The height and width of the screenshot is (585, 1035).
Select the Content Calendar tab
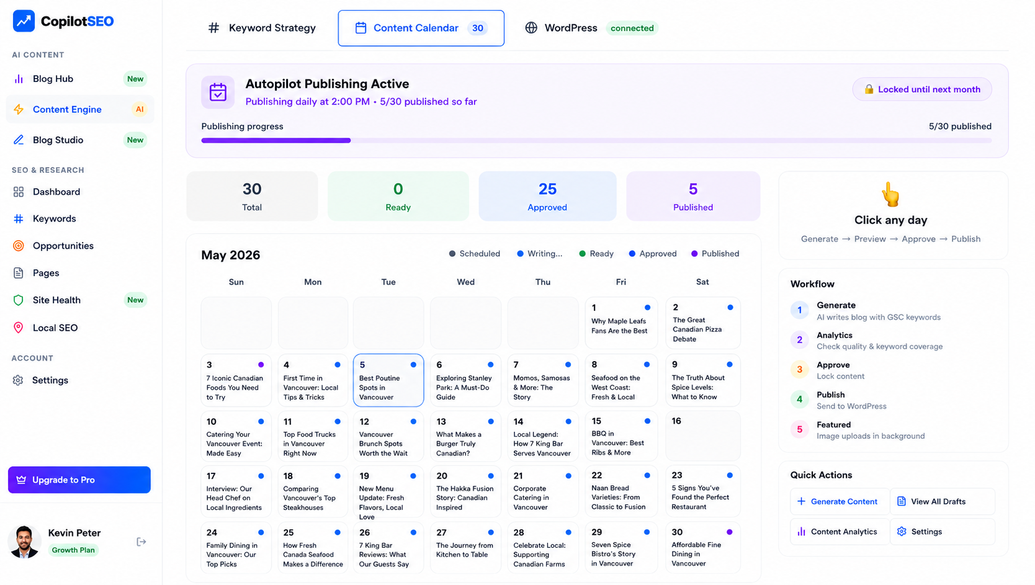point(421,28)
